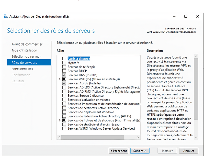Tick the Serveur de télécopie checkbox

[x=64, y=67]
